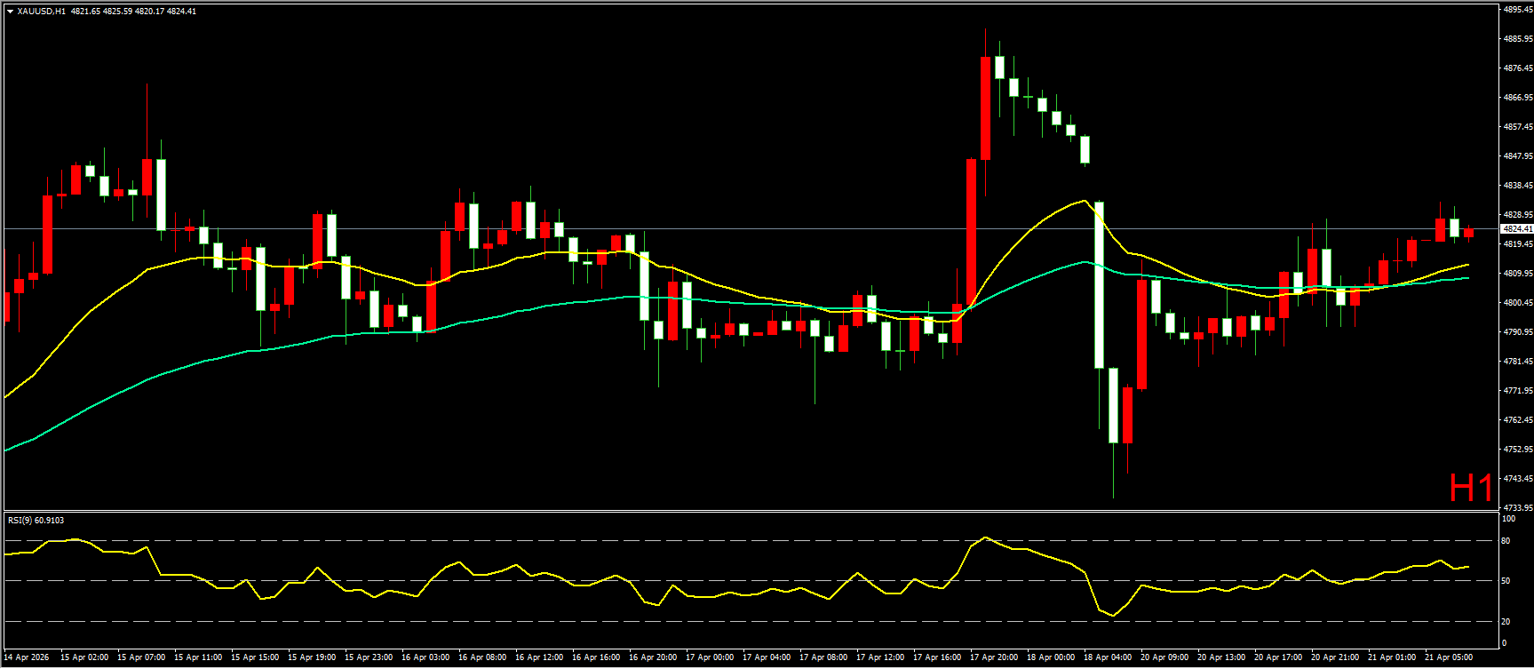1534x669 pixels.
Task: Click the RSI 50 level scale label
Action: coord(1506,581)
